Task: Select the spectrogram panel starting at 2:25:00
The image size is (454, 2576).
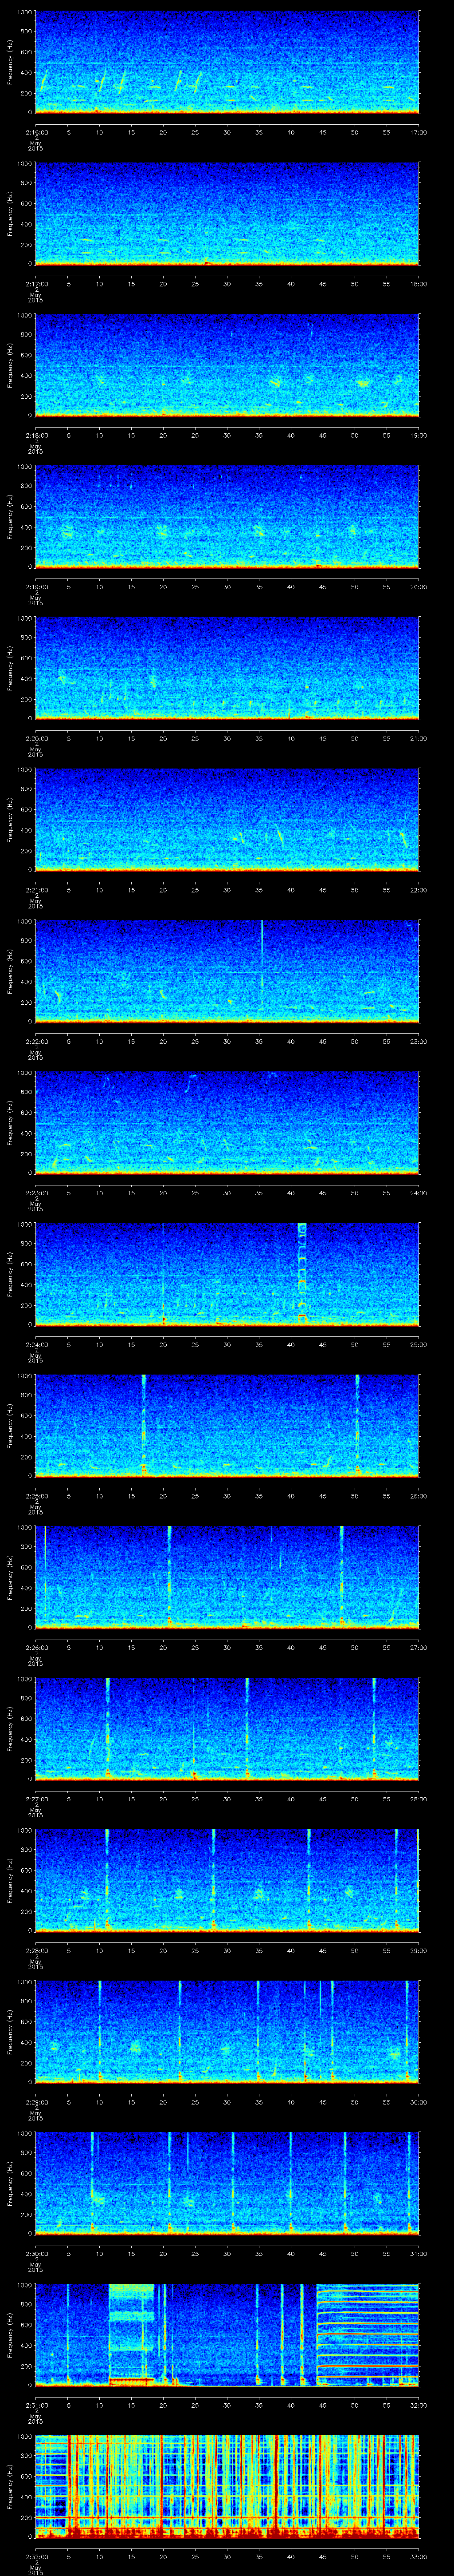Action: coord(227,1426)
